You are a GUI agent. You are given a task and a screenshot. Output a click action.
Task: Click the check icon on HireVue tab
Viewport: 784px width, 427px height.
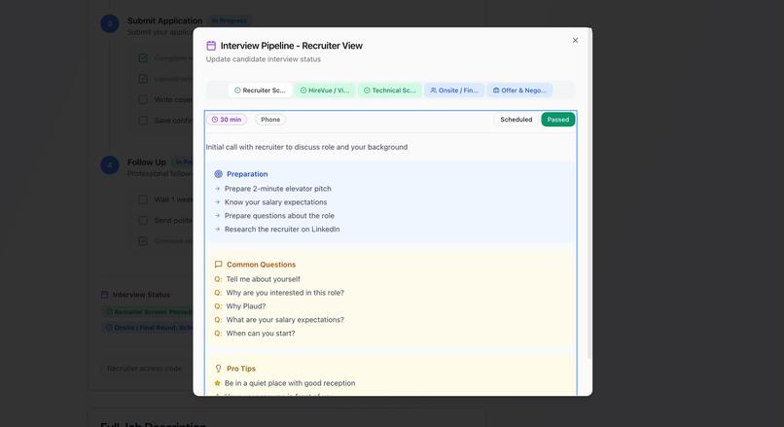coord(303,90)
